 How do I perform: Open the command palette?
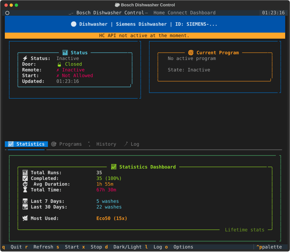pos(270,247)
